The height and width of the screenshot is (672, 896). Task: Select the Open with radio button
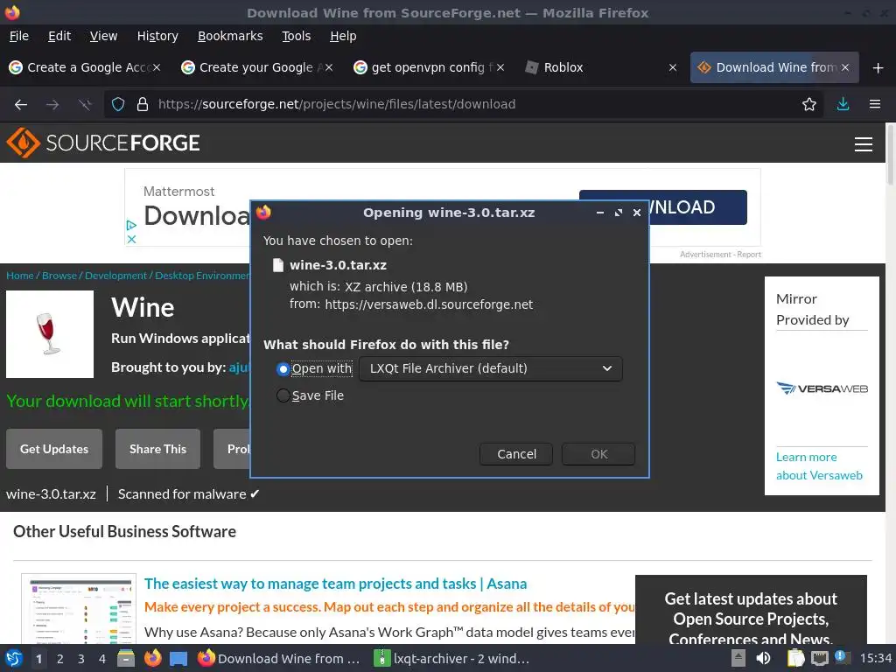[x=283, y=369]
